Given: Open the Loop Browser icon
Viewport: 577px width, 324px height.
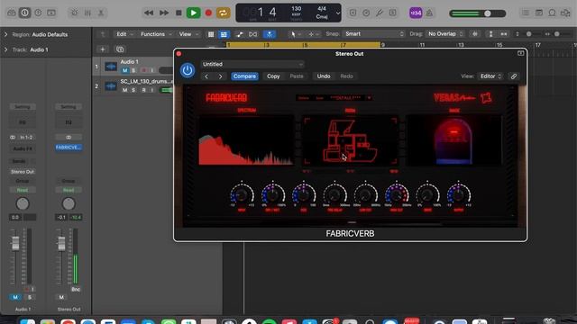Looking at the screenshot, I should 552,13.
